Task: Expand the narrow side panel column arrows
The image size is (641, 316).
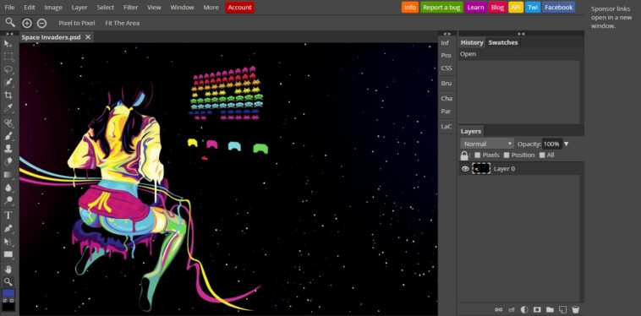Action: 447,34
